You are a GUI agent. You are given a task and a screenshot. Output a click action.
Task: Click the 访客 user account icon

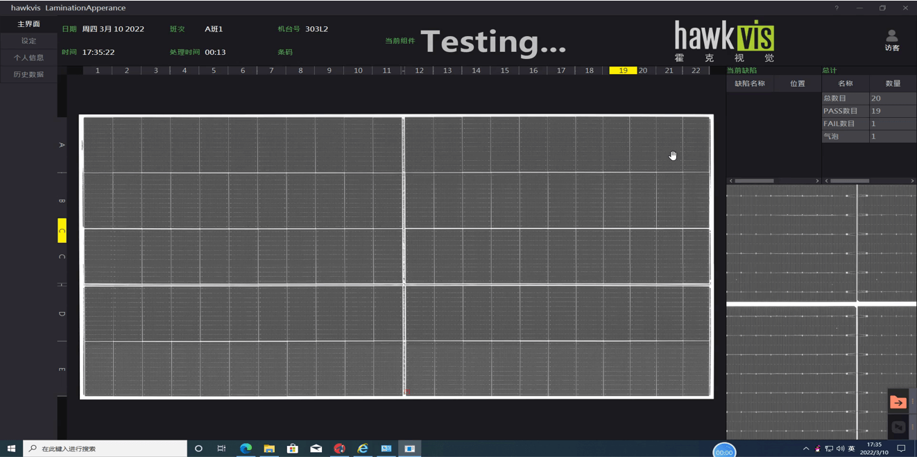[x=891, y=40]
